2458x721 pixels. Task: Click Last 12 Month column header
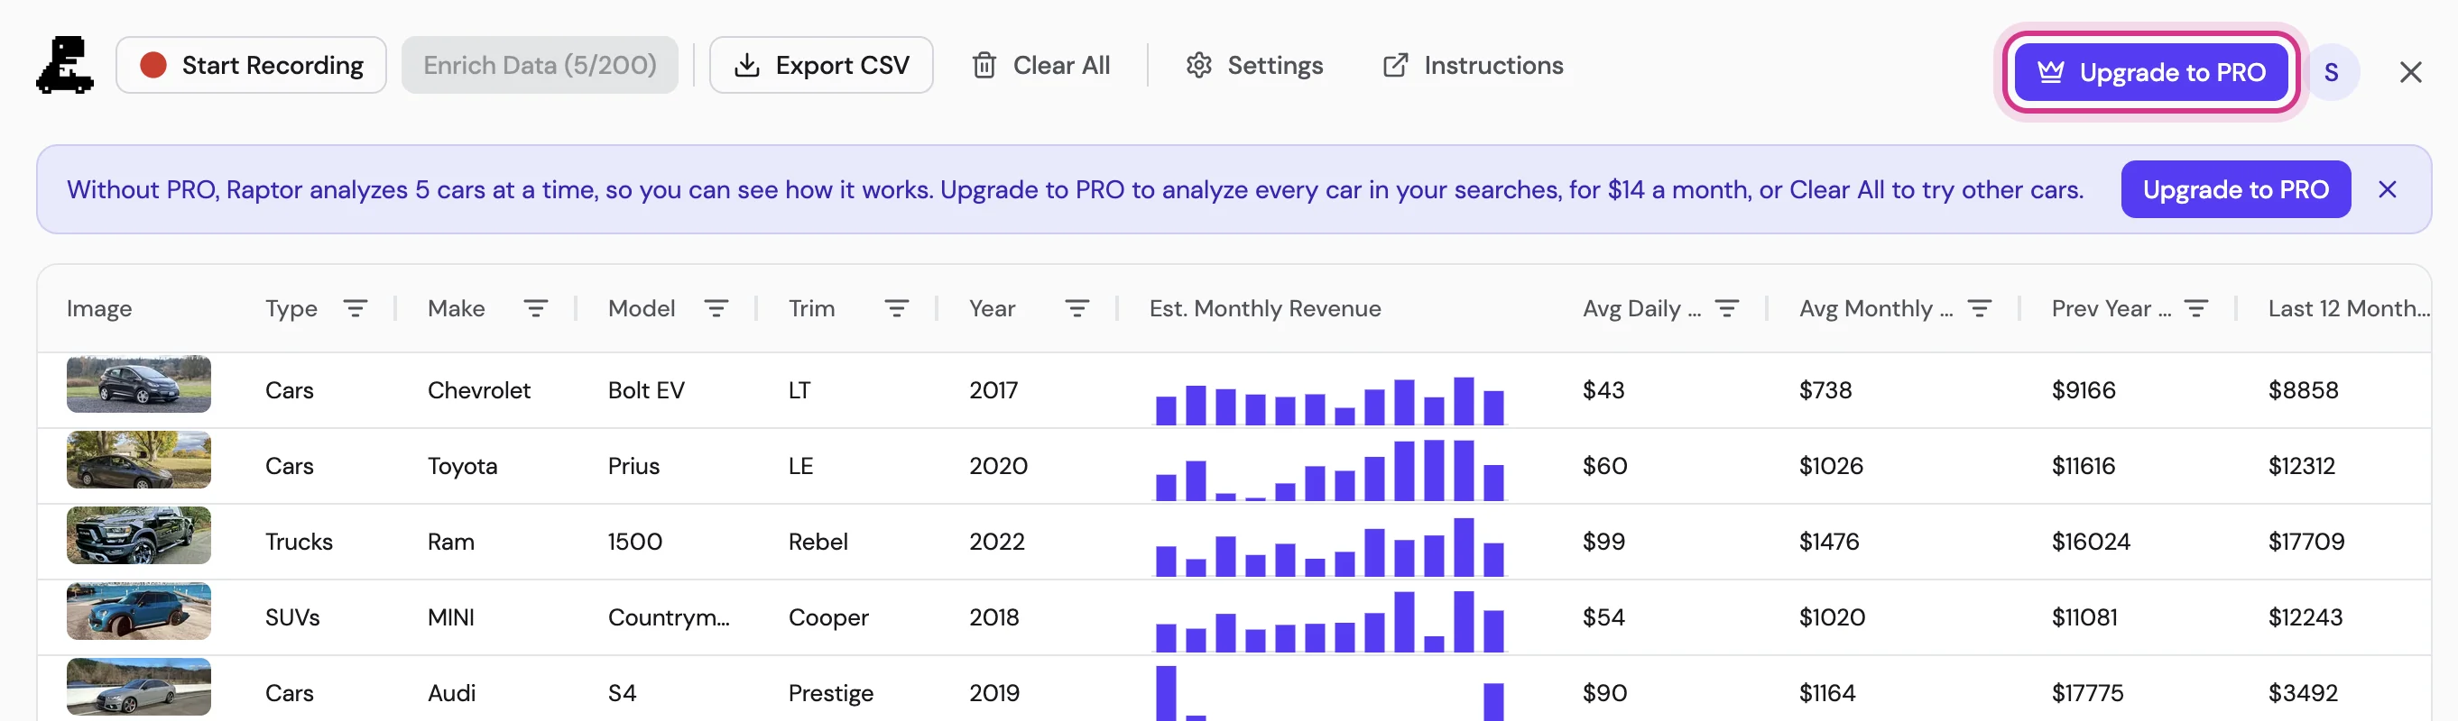(2348, 308)
